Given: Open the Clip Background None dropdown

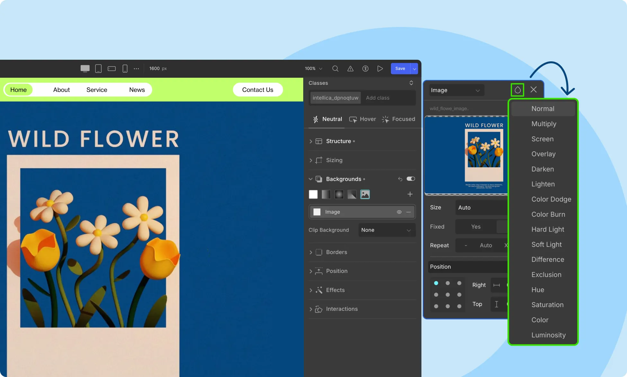Looking at the screenshot, I should [x=387, y=230].
